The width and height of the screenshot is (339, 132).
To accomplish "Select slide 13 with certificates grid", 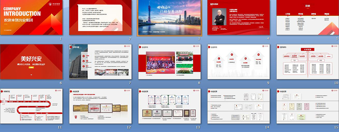I will 169,106.
